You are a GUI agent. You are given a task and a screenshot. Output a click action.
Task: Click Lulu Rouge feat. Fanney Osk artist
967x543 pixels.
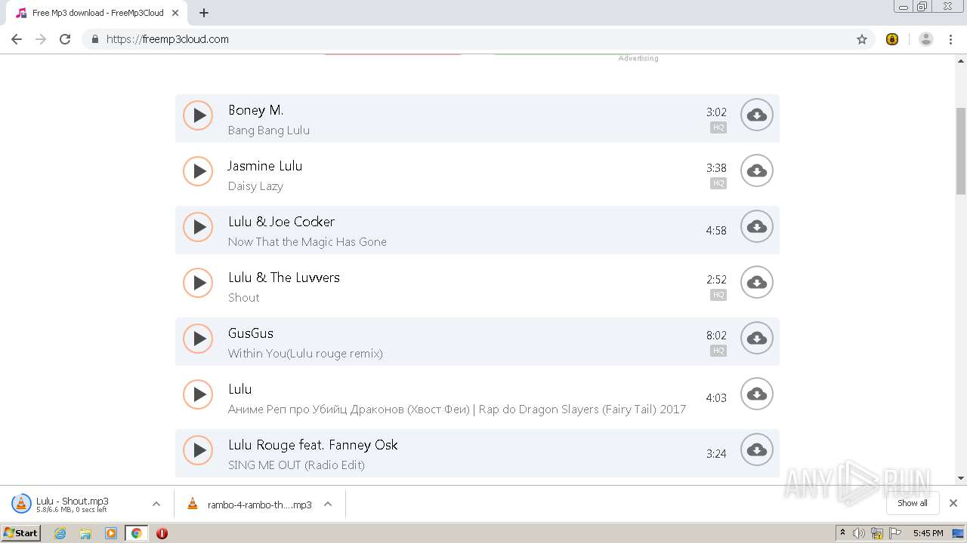click(313, 445)
